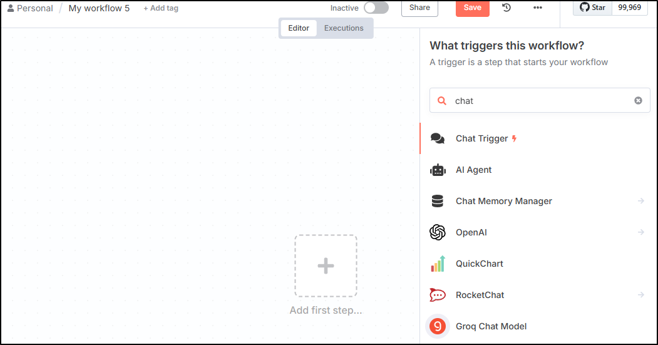Switch to the Executions tab
The width and height of the screenshot is (658, 345).
point(344,28)
